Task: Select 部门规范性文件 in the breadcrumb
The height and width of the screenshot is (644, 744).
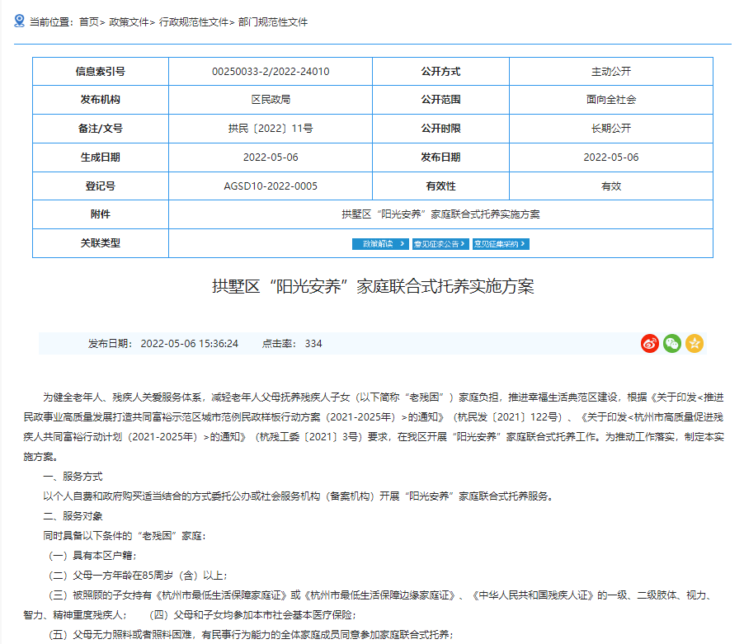Action: click(x=272, y=22)
